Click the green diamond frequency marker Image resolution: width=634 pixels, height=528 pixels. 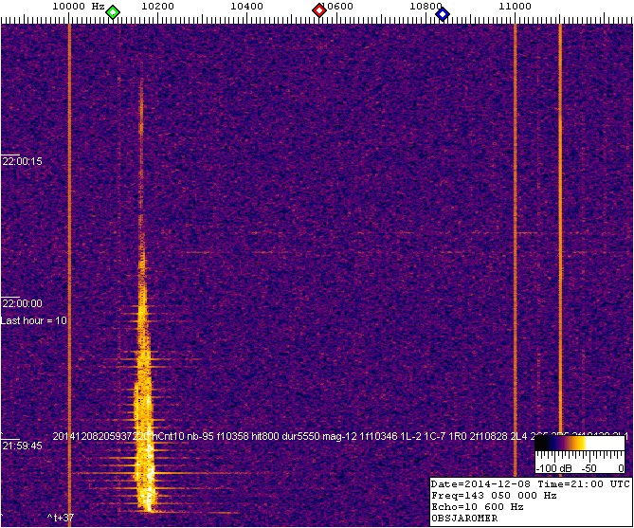113,12
